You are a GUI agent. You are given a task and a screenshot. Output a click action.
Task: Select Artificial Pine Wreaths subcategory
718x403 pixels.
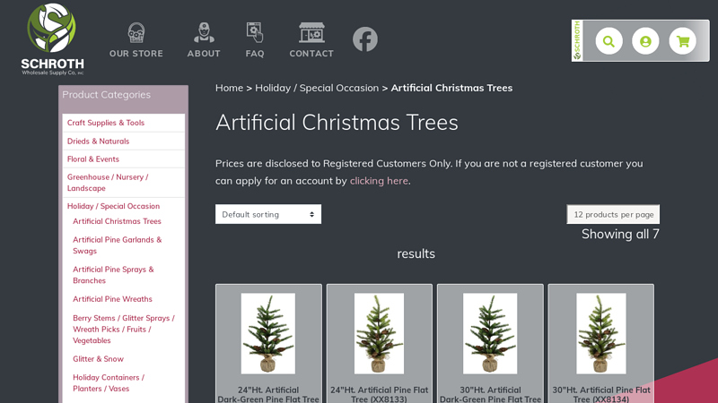point(112,299)
